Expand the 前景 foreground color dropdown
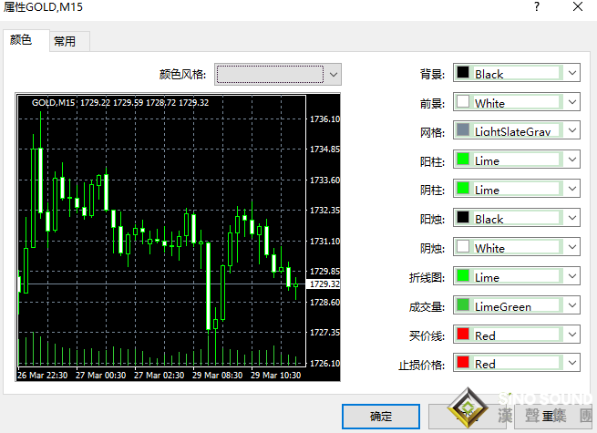 click(x=516, y=102)
